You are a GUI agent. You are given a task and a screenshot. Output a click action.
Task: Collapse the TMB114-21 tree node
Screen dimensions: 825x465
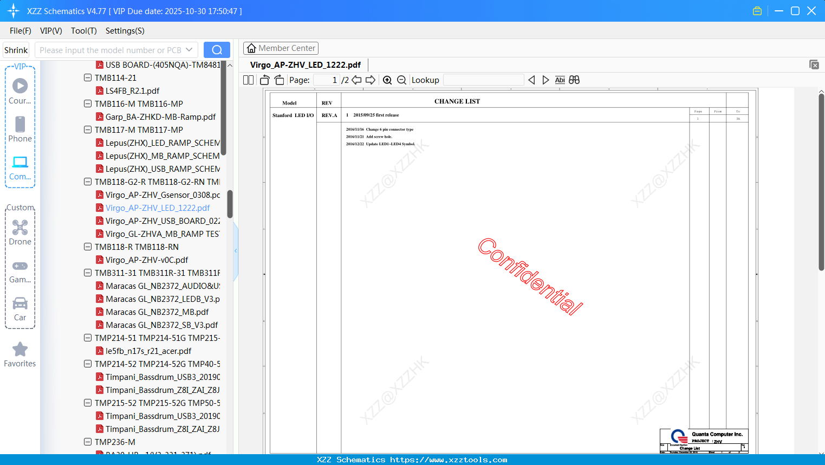pos(88,78)
